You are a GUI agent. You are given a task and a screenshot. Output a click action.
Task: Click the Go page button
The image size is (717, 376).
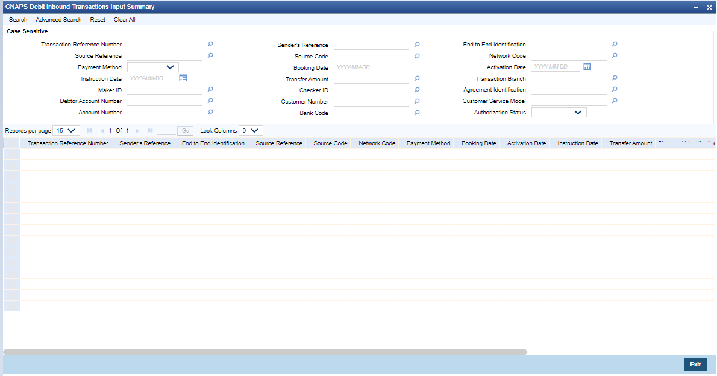[185, 130]
